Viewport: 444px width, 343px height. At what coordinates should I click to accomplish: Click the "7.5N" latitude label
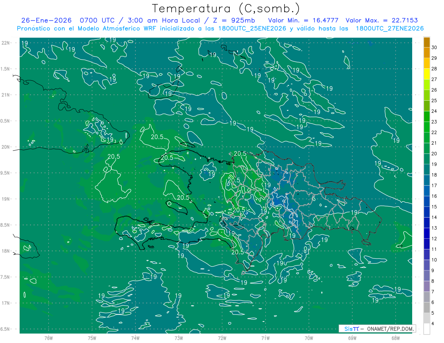[x=6, y=277]
